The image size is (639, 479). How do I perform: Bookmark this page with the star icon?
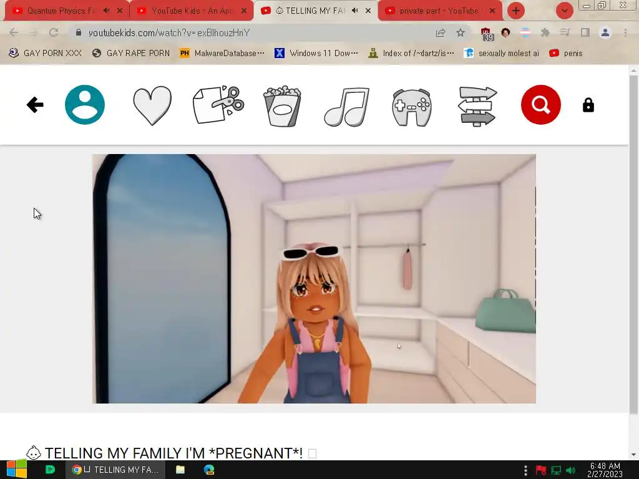[461, 32]
